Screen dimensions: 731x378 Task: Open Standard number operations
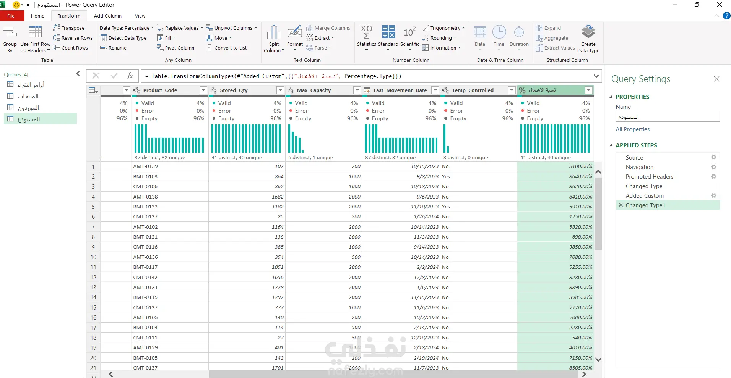coord(388,38)
